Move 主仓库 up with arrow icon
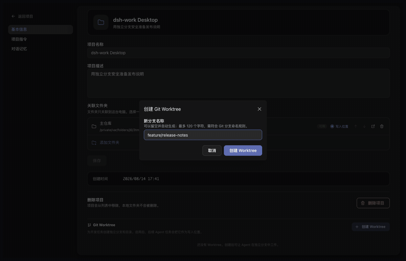406x261 pixels. (x=356, y=126)
